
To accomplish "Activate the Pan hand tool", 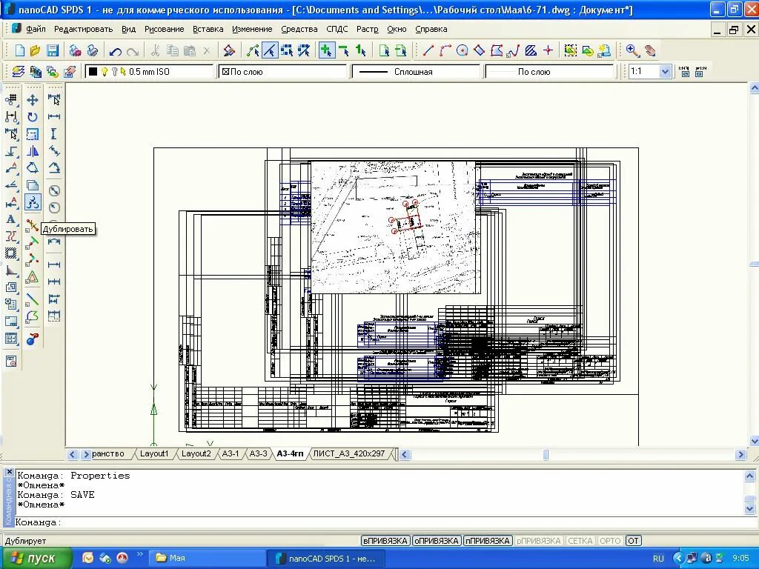I will tap(649, 50).
